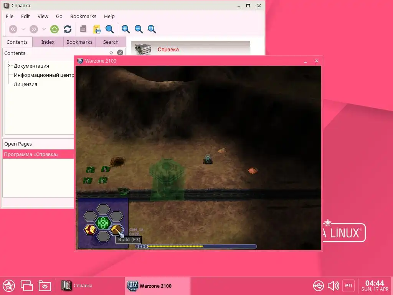Open the Help menu
Image resolution: width=393 pixels, height=295 pixels.
pos(109,16)
